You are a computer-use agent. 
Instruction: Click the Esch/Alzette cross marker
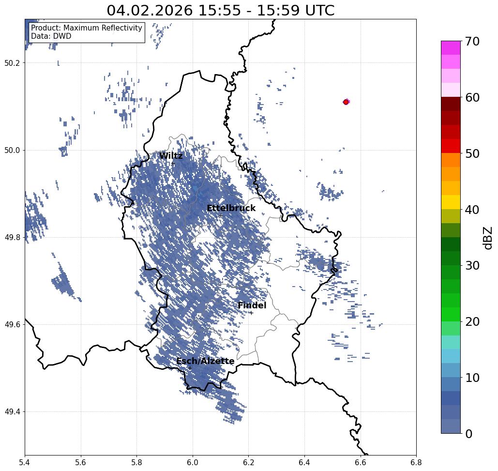click(x=190, y=368)
